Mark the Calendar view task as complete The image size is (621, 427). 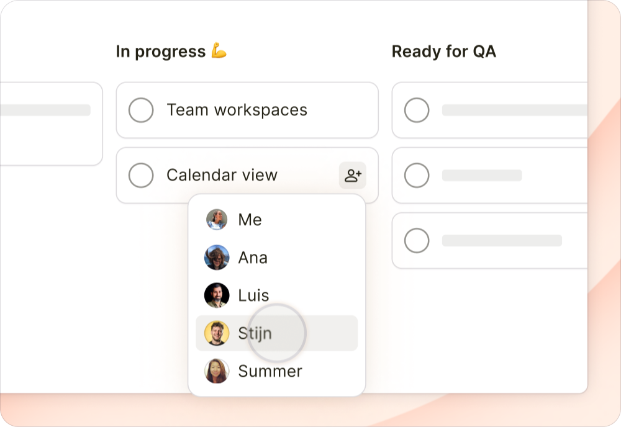click(141, 175)
